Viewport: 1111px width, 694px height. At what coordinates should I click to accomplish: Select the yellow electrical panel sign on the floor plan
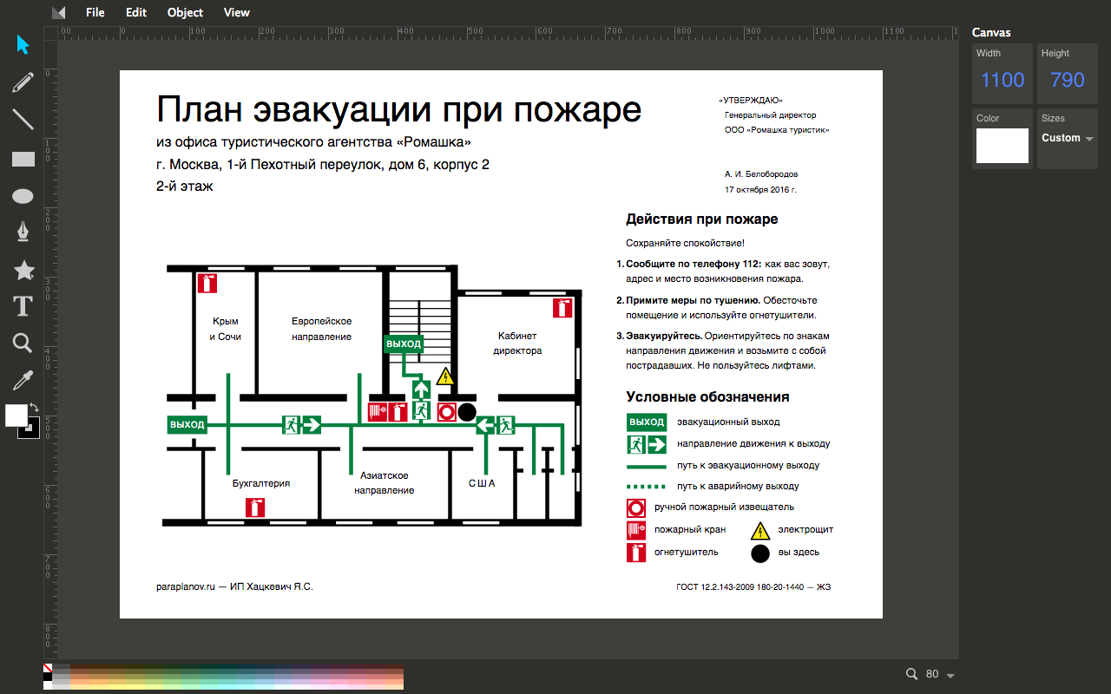pos(445,376)
